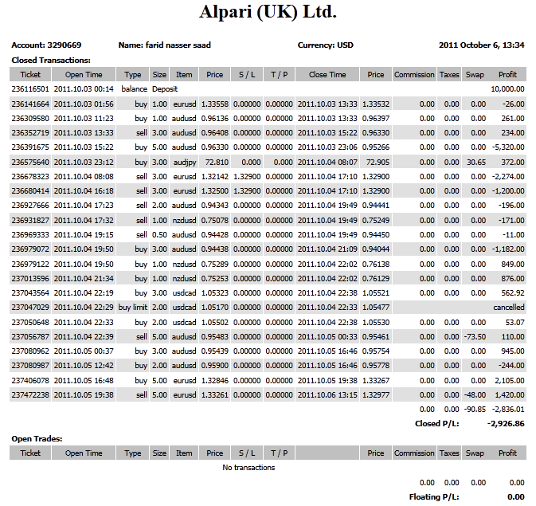Select the loss value -2,274.00

pyautogui.click(x=508, y=177)
